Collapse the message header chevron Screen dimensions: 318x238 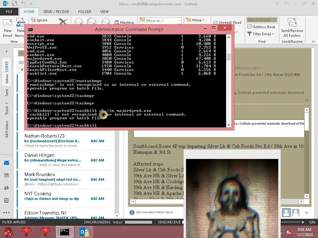click(307, 100)
